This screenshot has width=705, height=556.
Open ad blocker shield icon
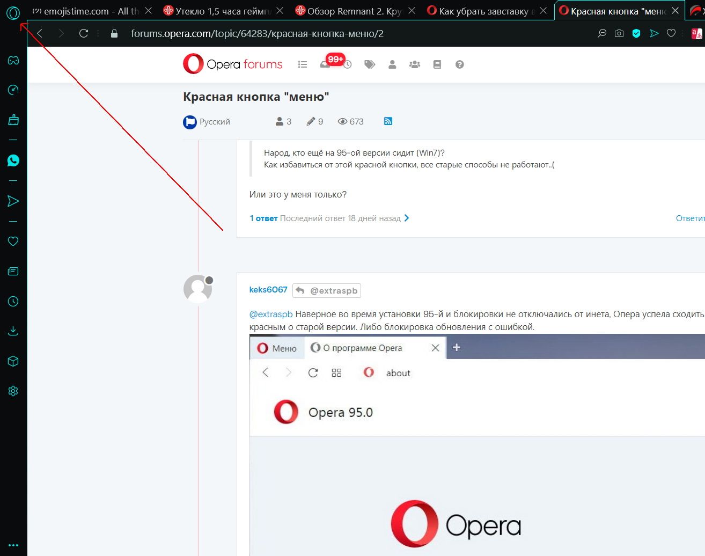(x=636, y=33)
